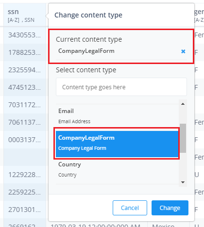Image resolution: width=204 pixels, height=227 pixels.
Task: Select the Email content type
Action: (117, 116)
